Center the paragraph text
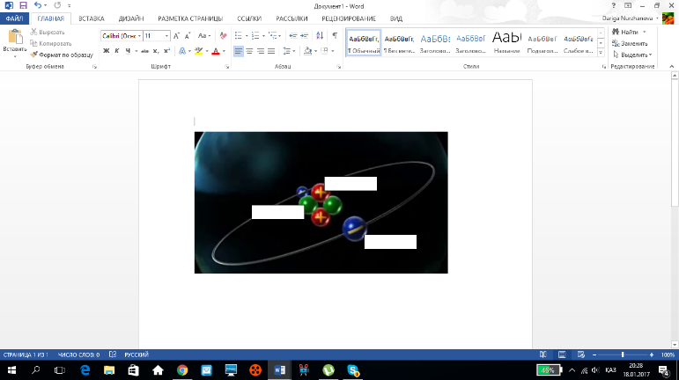The image size is (679, 380). (249, 51)
